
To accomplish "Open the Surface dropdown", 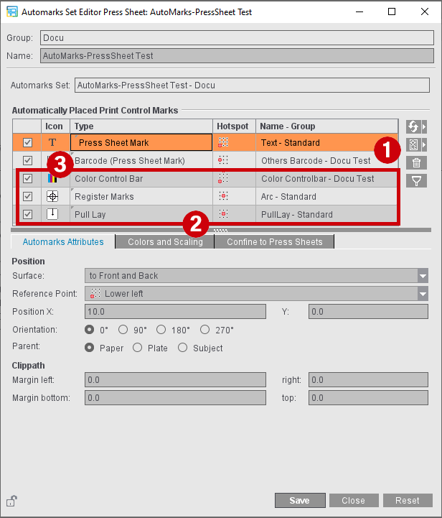I will pyautogui.click(x=421, y=276).
